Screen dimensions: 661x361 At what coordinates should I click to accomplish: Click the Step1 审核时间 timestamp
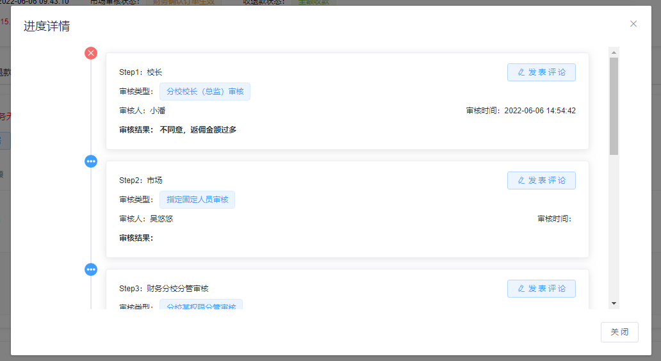pos(539,111)
